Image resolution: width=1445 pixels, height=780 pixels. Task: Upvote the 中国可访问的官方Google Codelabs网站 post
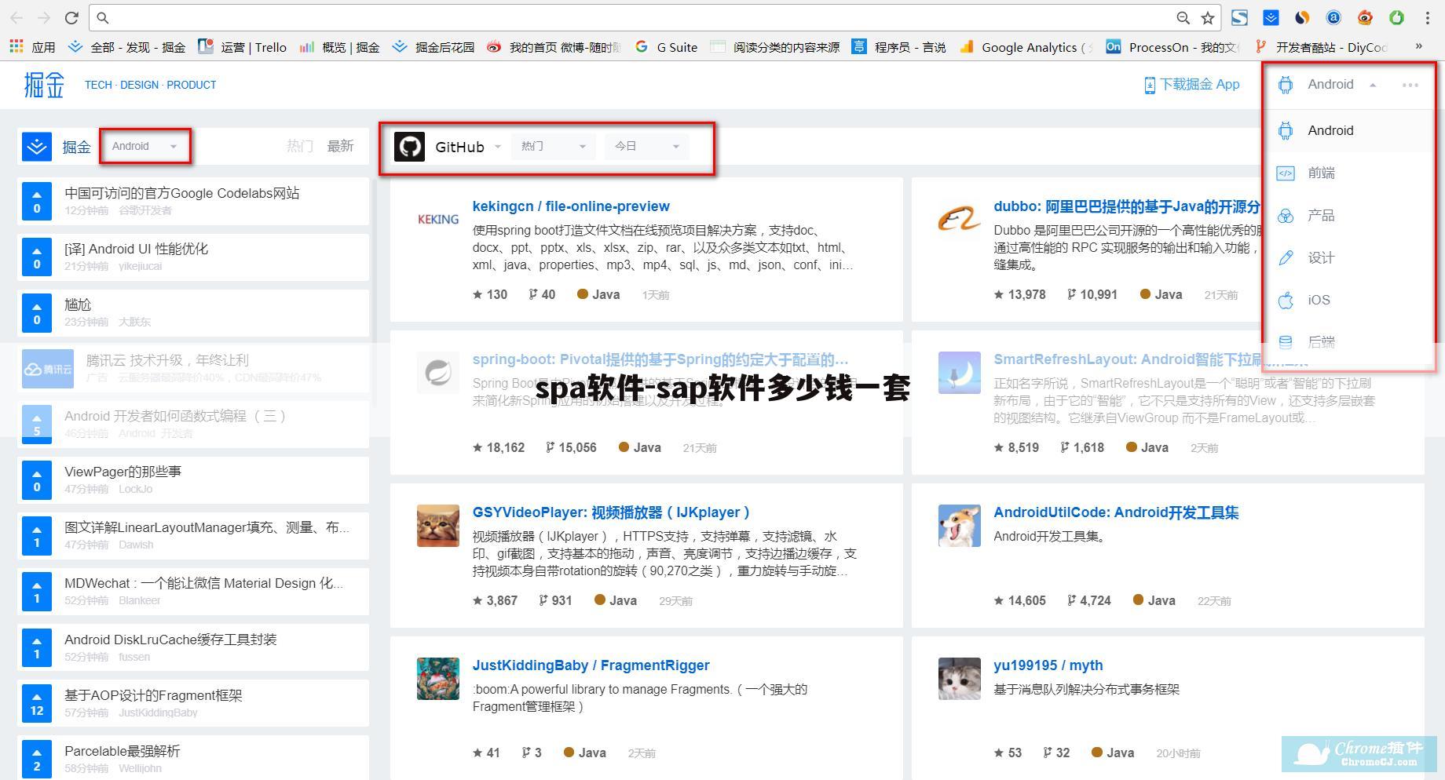[37, 201]
